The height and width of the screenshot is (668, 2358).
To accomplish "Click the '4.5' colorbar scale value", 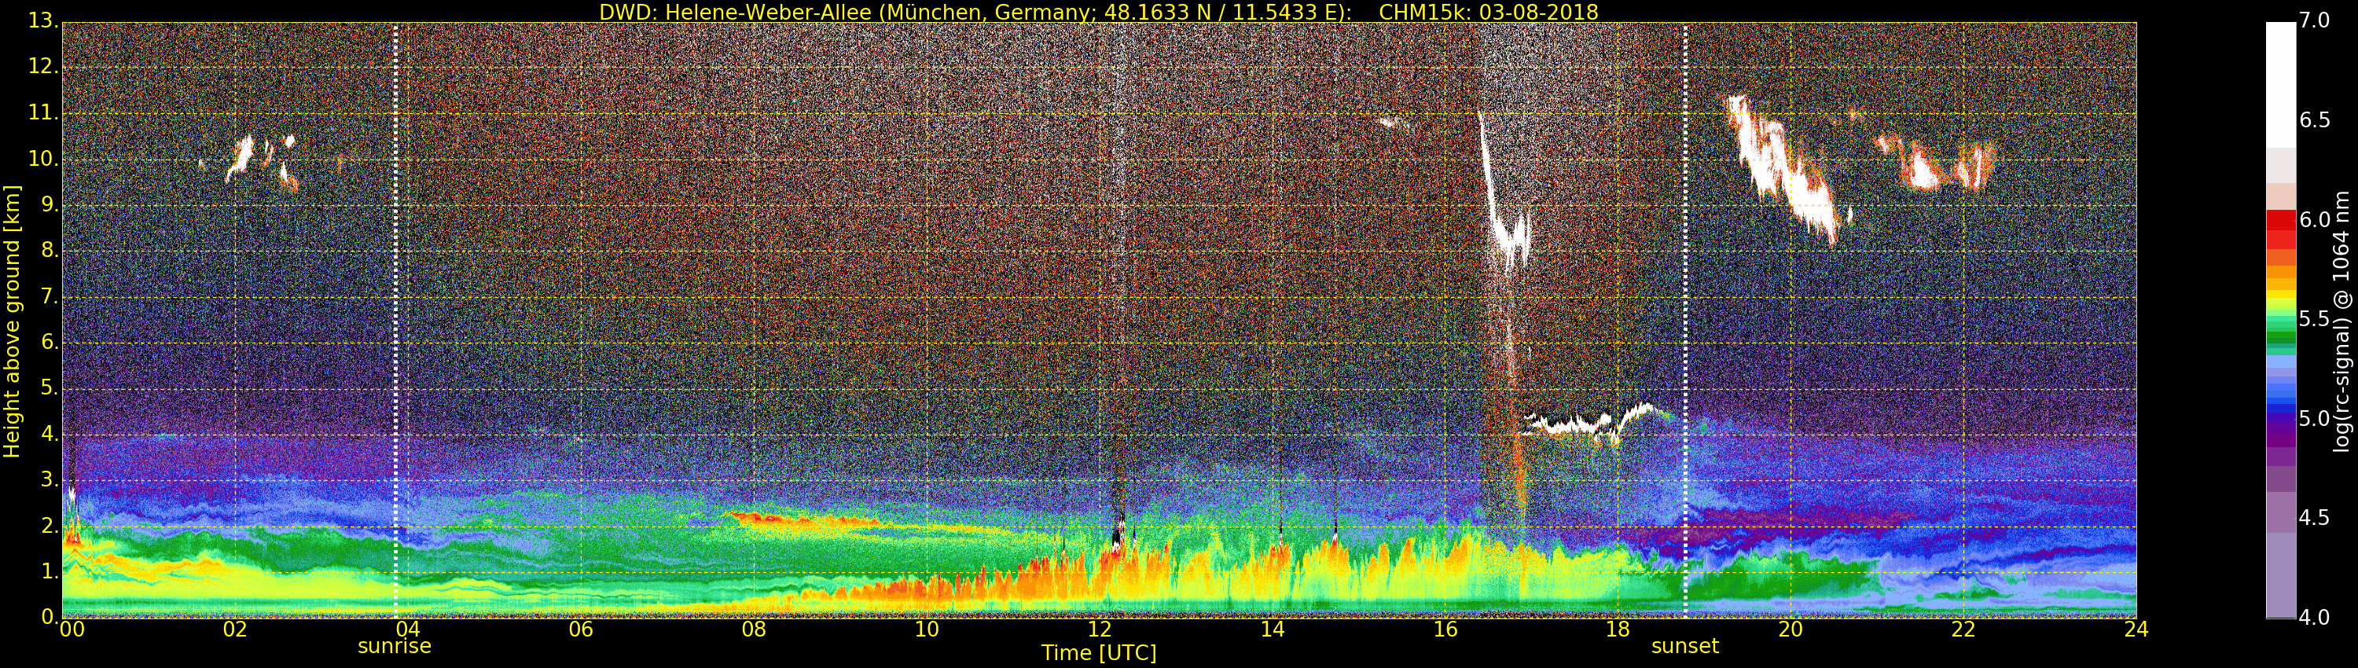I will [2315, 518].
